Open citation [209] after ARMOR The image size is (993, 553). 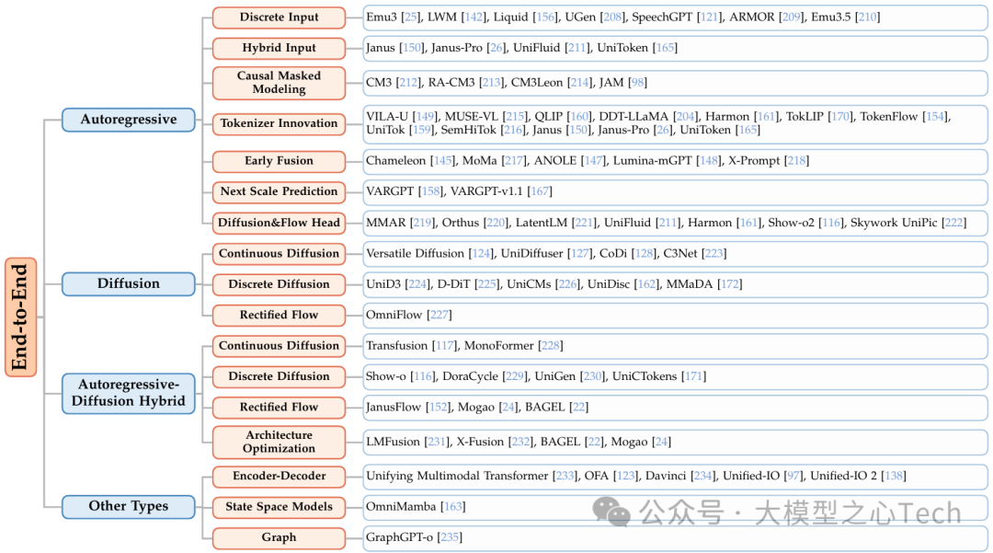click(x=791, y=17)
